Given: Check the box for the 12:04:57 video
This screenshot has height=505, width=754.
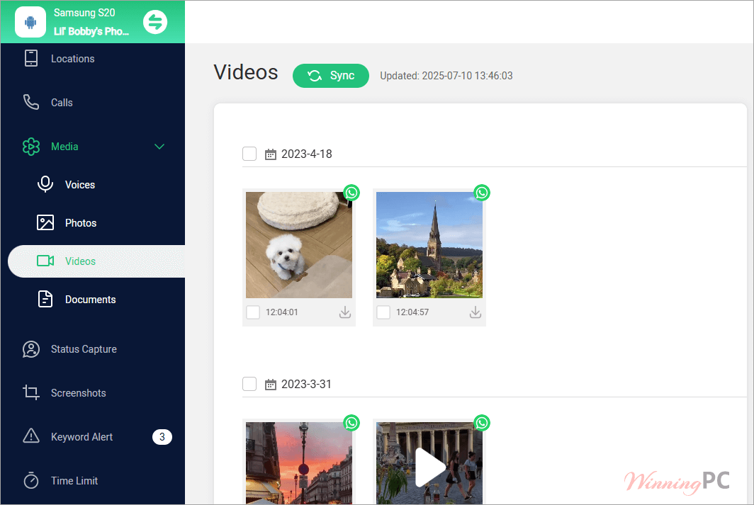Looking at the screenshot, I should (383, 312).
